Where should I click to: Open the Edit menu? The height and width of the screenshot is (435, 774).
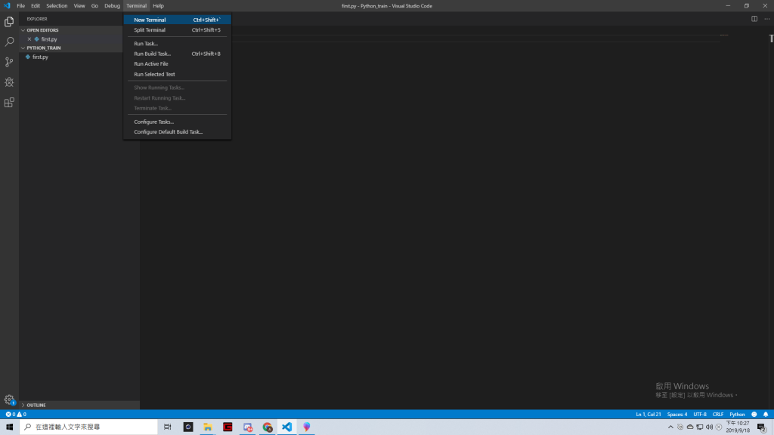coord(36,6)
